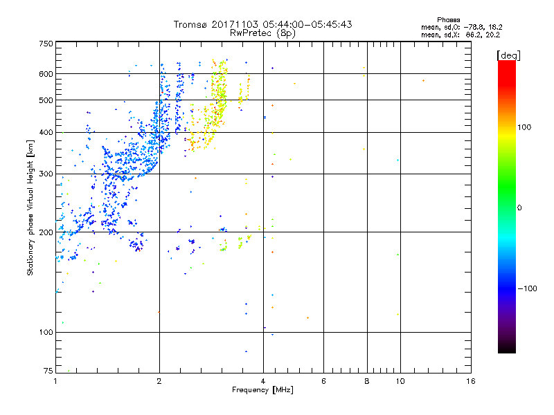Click the y-axis label "750"
Viewport: 554px width, 415px height.
[x=46, y=44]
